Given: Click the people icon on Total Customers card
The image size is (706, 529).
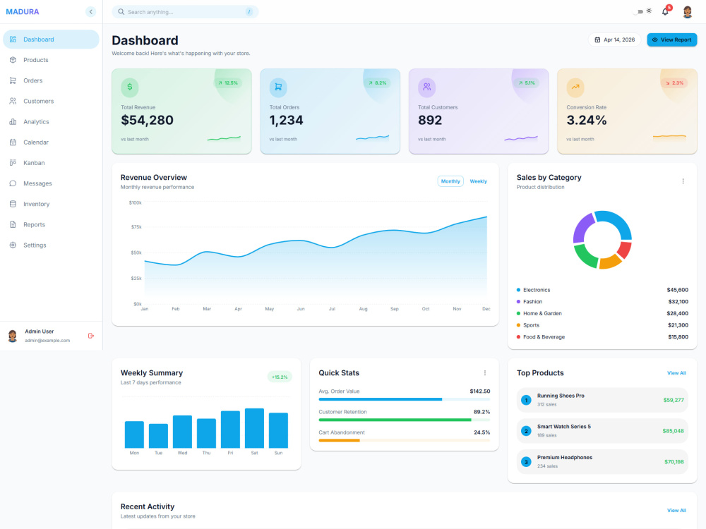Looking at the screenshot, I should point(427,87).
